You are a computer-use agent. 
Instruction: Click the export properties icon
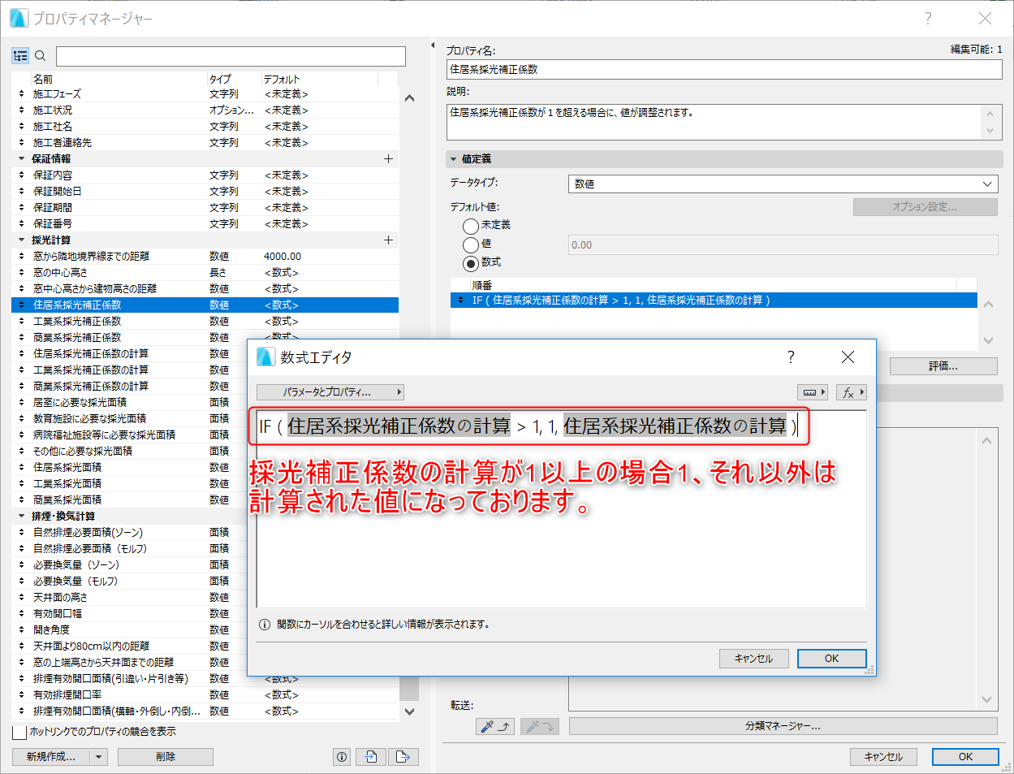[403, 757]
